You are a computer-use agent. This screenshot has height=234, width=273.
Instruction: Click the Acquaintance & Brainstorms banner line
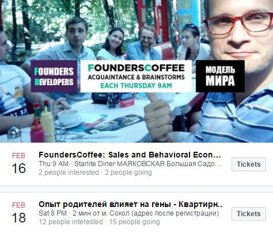click(136, 77)
